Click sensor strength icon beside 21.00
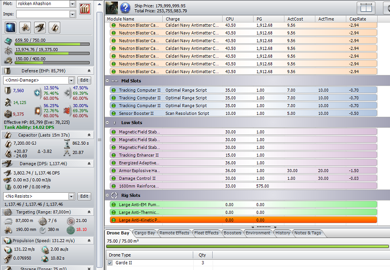390x270 pixels. (71, 221)
